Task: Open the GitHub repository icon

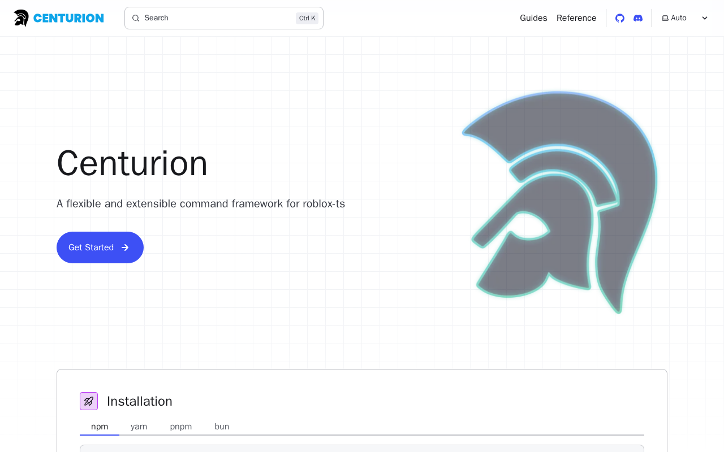Action: (620, 18)
